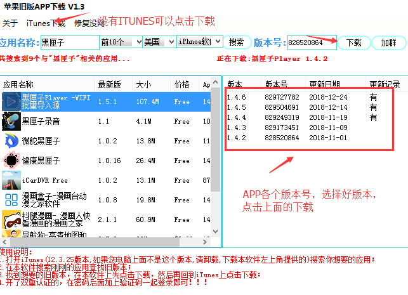Click the 应用名称 column header
Image resolution: width=408 pixels, height=295 pixels.
(x=48, y=84)
